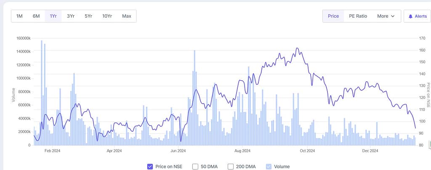Switch to the 5Yr range
This screenshot has height=170, width=431.
(88, 16)
